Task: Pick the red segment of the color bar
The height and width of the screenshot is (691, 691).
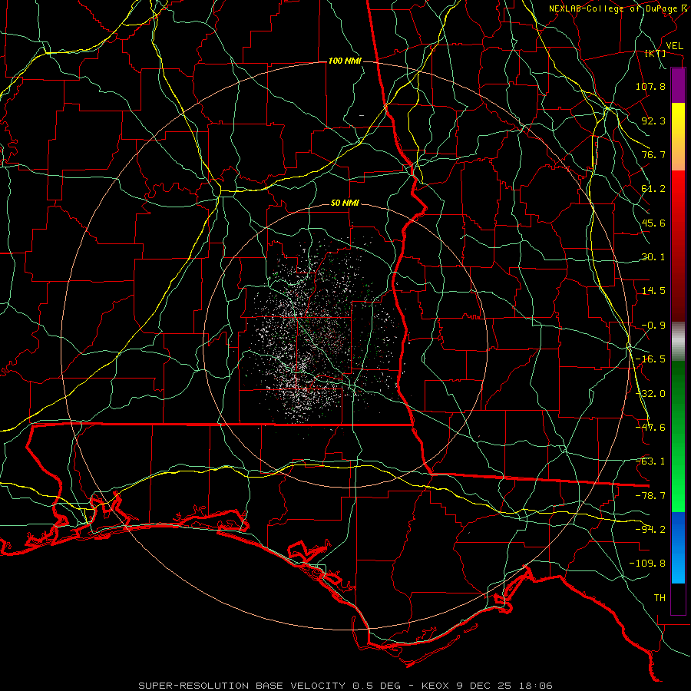Action: coord(678,246)
